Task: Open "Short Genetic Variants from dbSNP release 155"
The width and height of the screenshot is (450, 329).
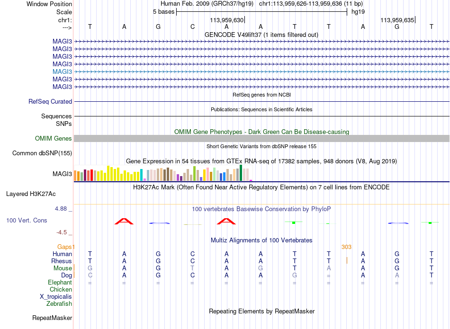Action: pyautogui.click(x=261, y=146)
